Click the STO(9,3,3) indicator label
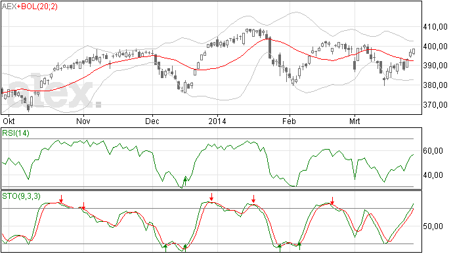Image resolution: width=453 pixels, height=254 pixels. coord(21,196)
